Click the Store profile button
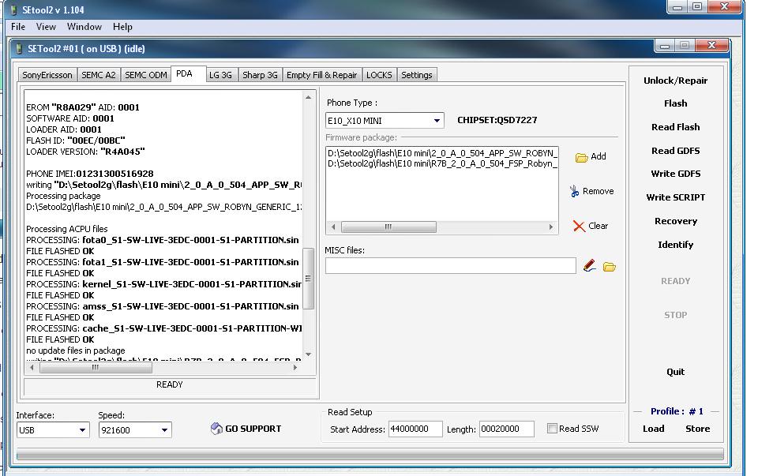Screen dimensions: 758x476 [697, 429]
